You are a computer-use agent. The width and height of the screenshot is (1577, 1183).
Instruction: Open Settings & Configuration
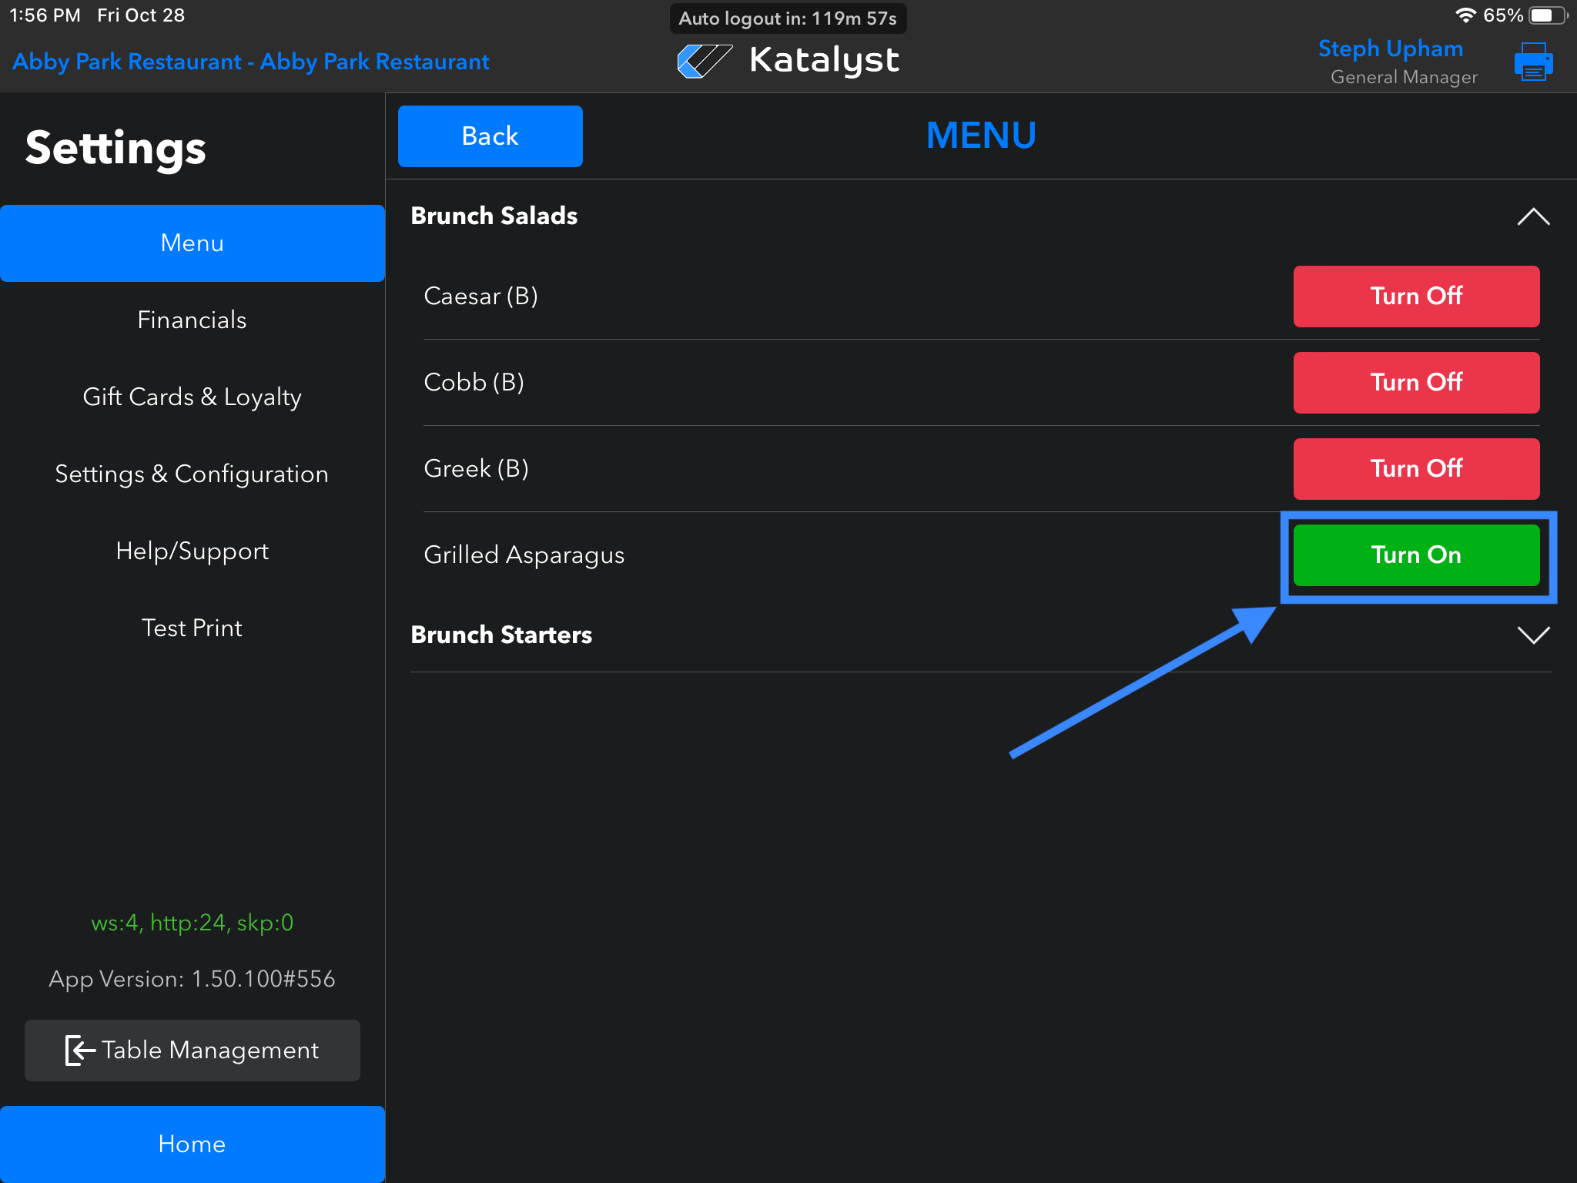point(192,474)
